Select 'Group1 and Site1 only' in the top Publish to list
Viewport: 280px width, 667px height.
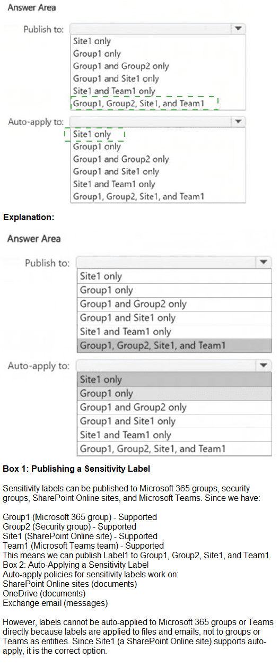pyautogui.click(x=116, y=79)
